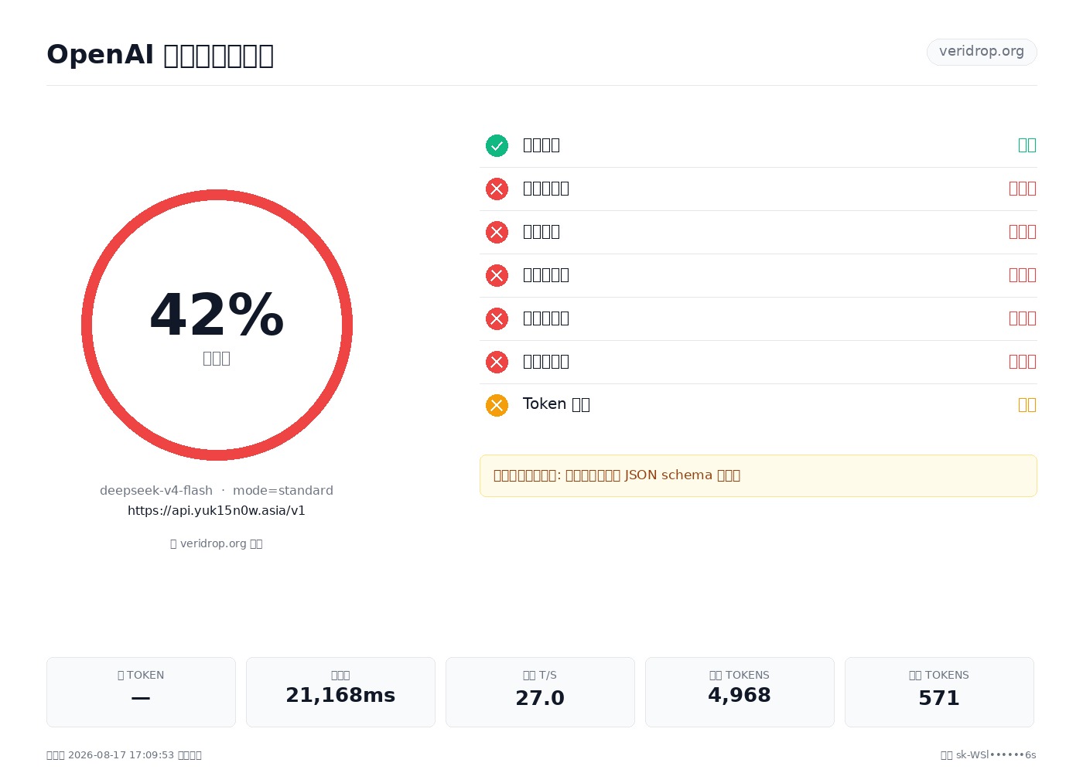Click the orange status text in the Token row
Image resolution: width=1083 pixels, height=773 pixels.
[1027, 405]
